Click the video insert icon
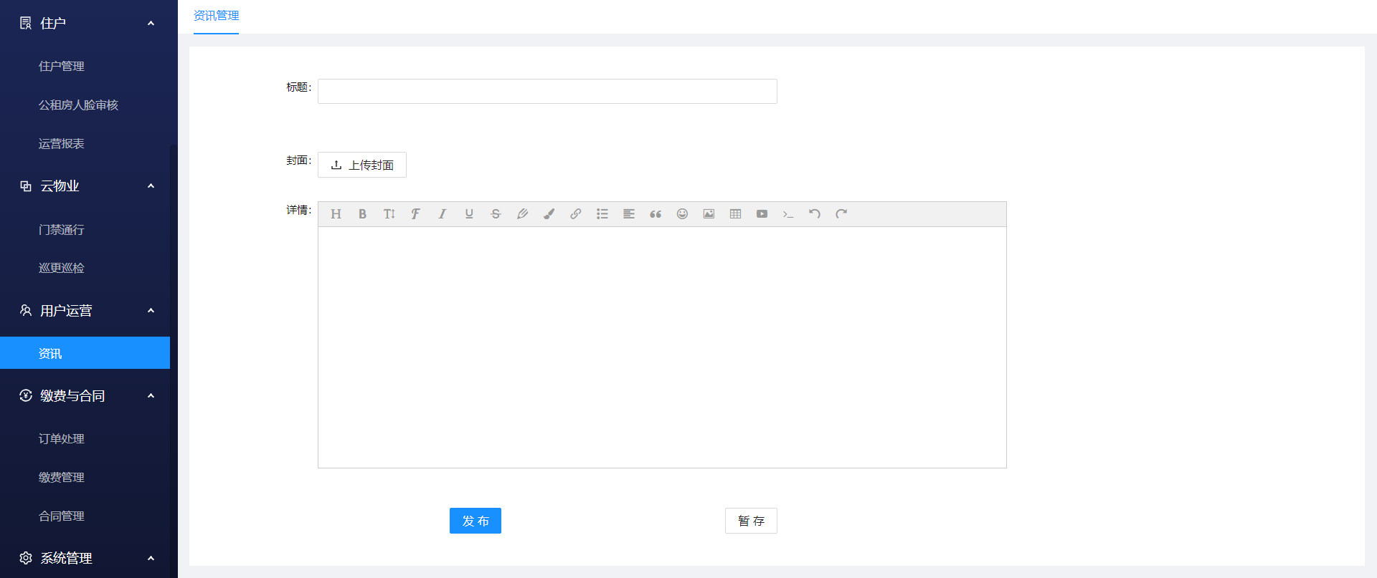This screenshot has width=1377, height=578. tap(762, 214)
